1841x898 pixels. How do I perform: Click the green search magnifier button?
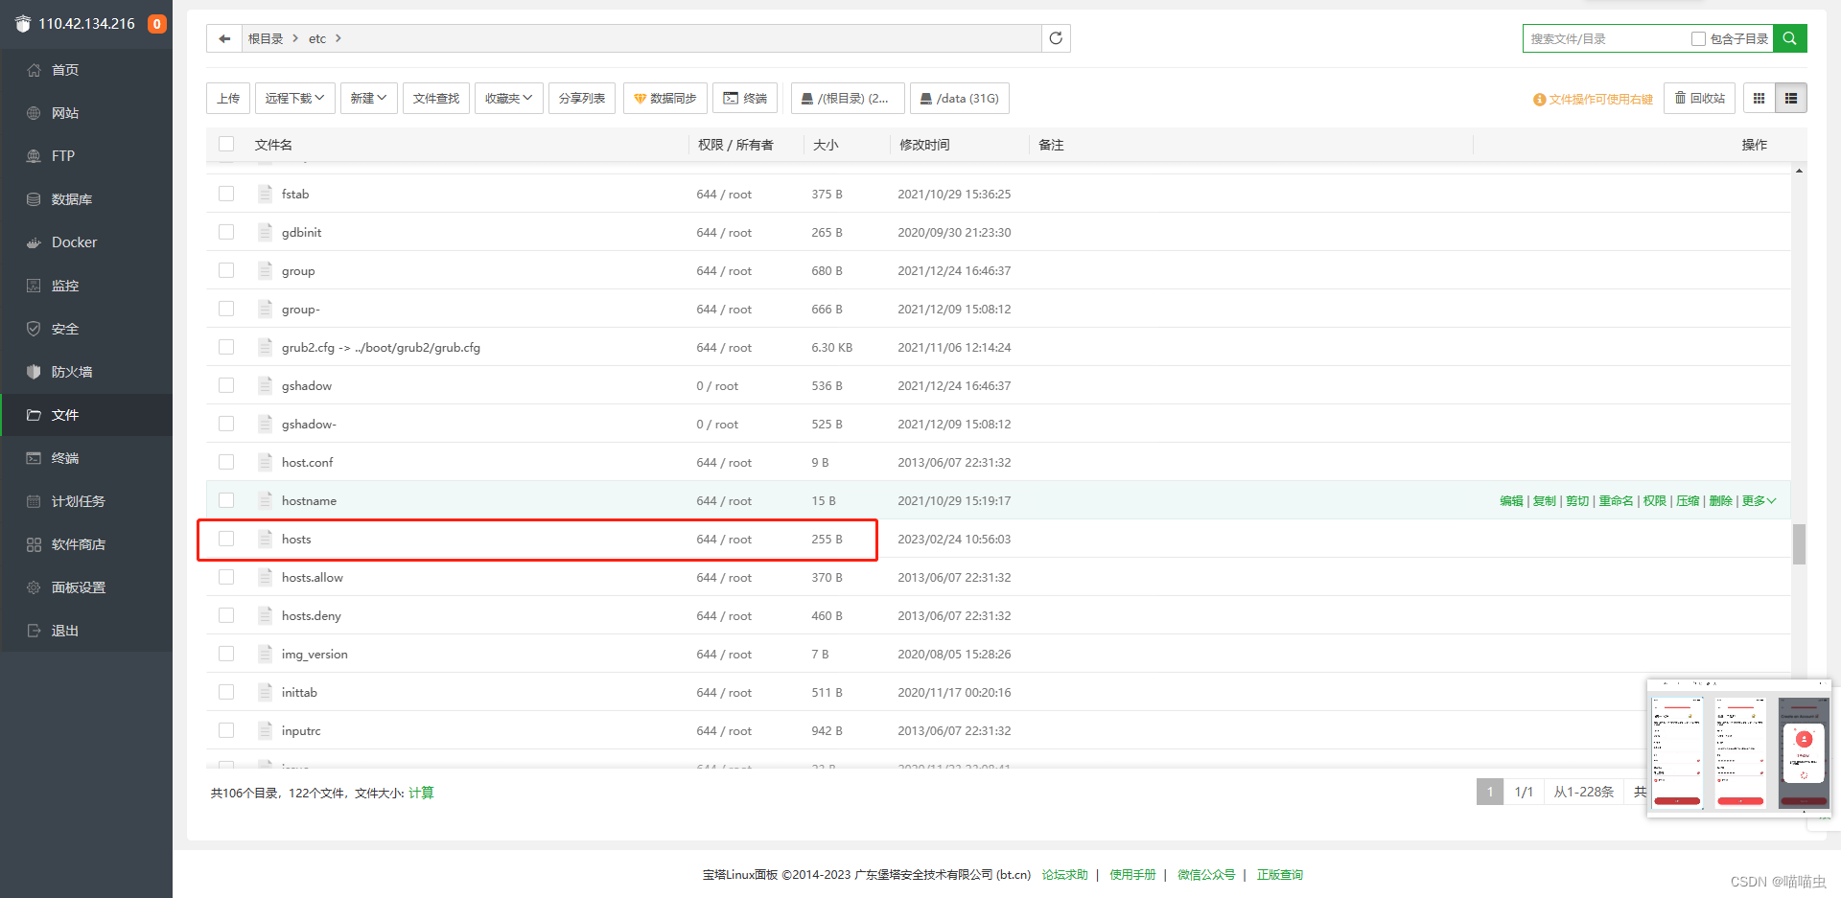(1789, 38)
